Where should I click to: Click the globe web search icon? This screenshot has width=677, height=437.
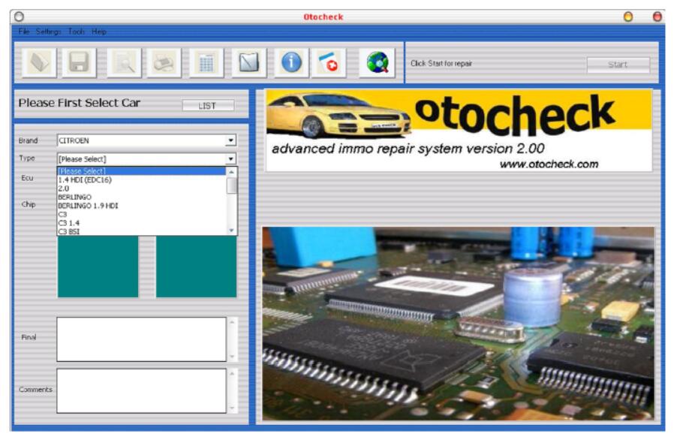pos(377,62)
